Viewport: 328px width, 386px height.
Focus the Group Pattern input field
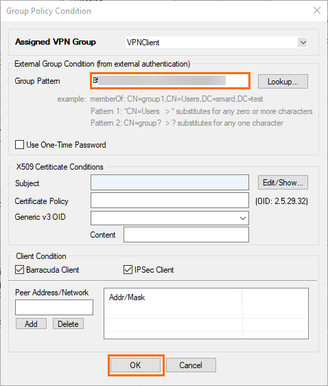pos(170,80)
